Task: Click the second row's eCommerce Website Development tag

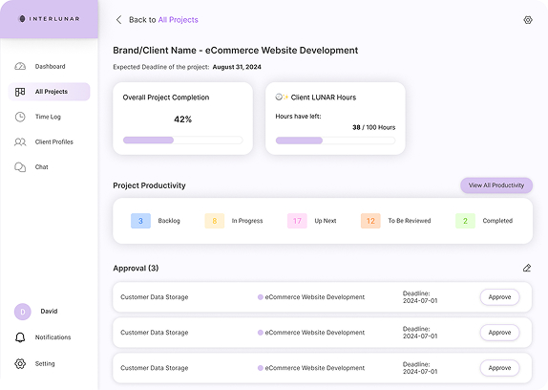Action: point(311,333)
